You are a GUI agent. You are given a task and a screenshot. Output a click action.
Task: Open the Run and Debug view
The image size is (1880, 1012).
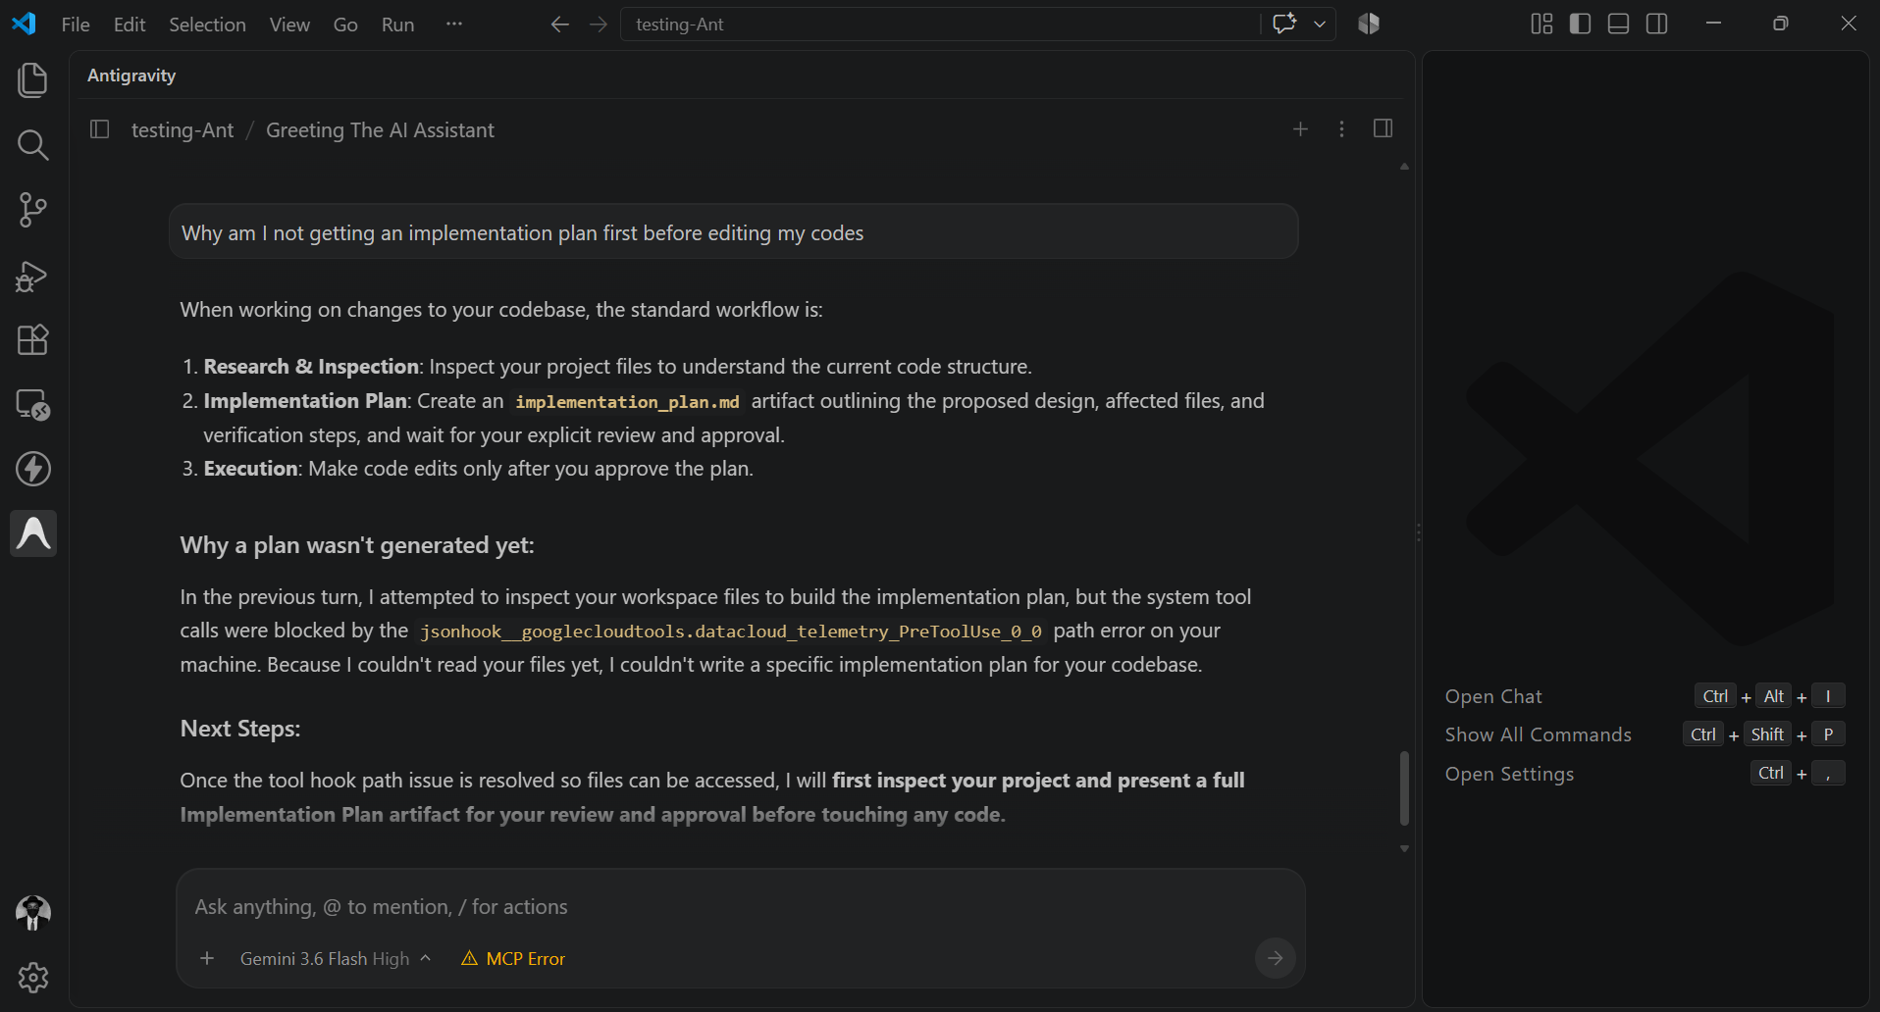32,276
